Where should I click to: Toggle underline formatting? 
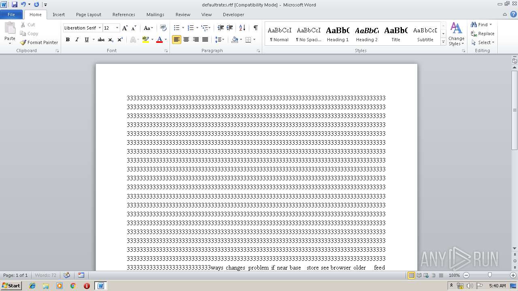(87, 40)
